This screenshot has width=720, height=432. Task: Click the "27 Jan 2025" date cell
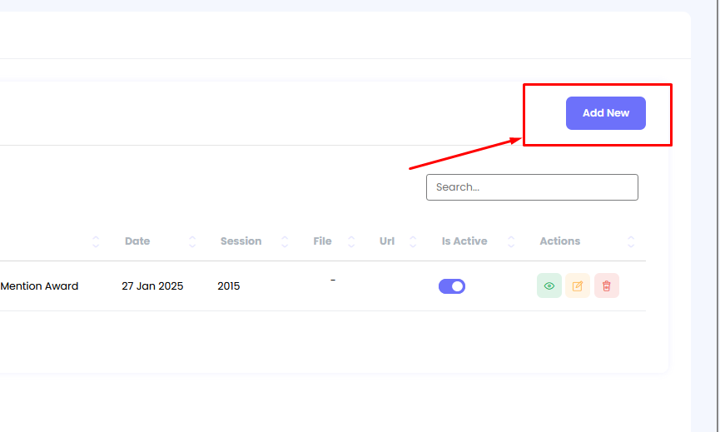pyautogui.click(x=152, y=286)
